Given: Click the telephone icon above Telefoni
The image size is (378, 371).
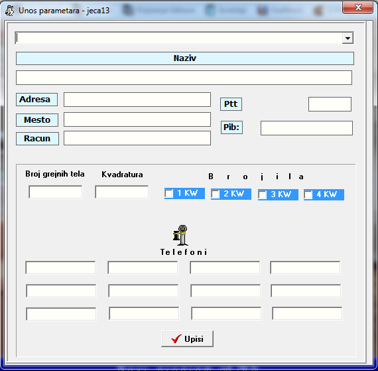Looking at the screenshot, I should (180, 236).
